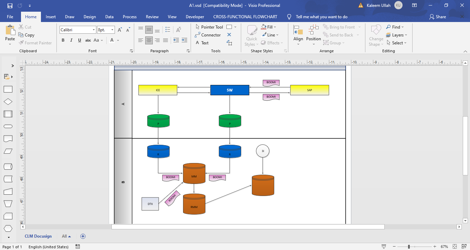Select the ellipse shape in the stencil sidebar
This screenshot has height=250, width=470.
click(8, 126)
